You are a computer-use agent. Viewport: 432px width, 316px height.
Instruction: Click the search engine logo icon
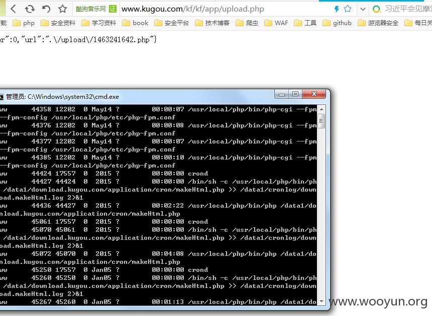(376, 9)
